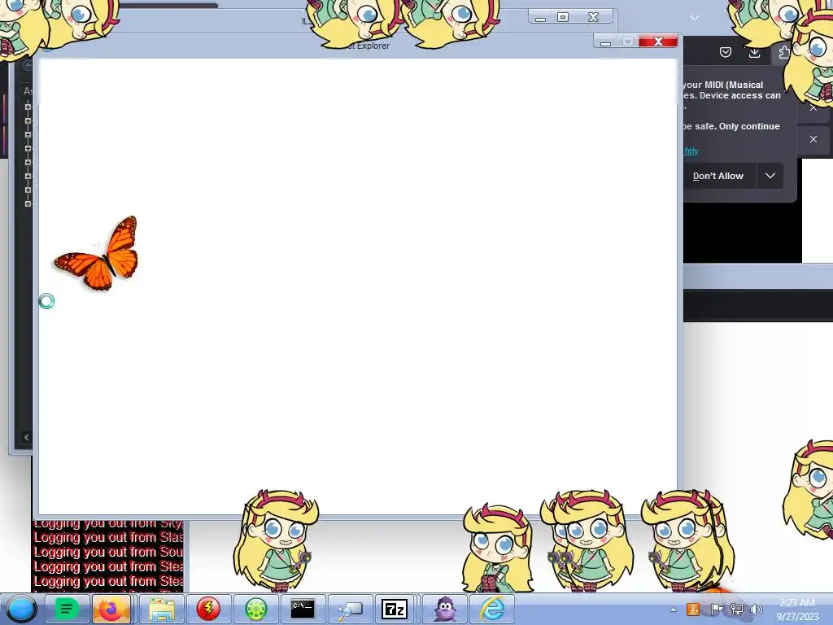This screenshot has height=625, width=833.
Task: Open the green Spotify taskbar icon
Action: tap(67, 609)
